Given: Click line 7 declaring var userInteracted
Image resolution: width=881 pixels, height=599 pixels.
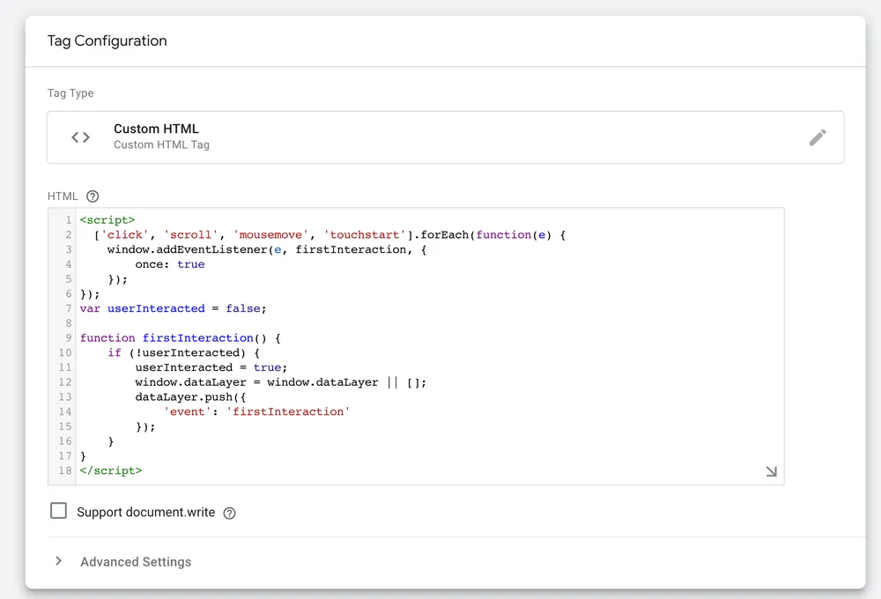Looking at the screenshot, I should [173, 308].
